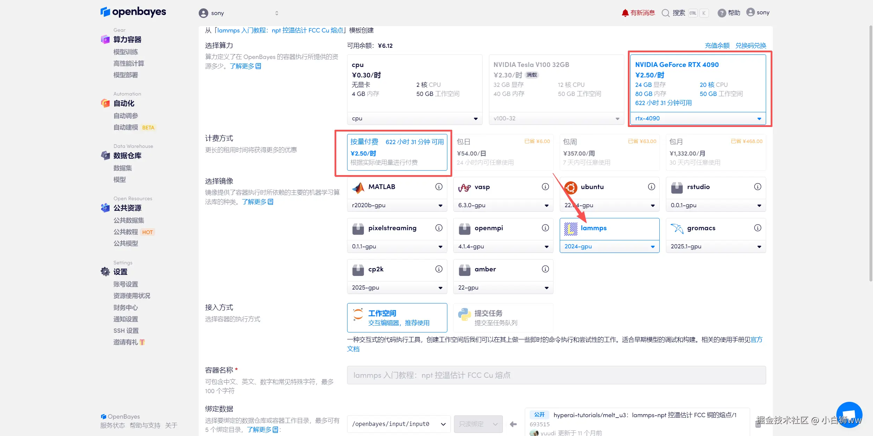Click the search magnifier icon

[x=666, y=13]
